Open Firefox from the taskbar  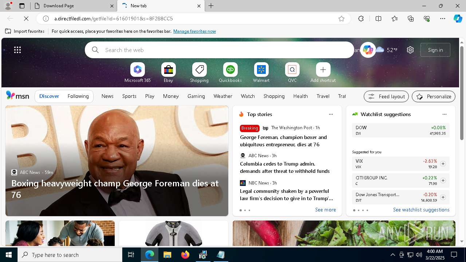[x=185, y=255]
